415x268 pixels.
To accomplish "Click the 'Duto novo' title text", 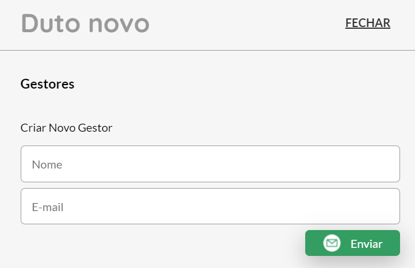I will [x=85, y=24].
